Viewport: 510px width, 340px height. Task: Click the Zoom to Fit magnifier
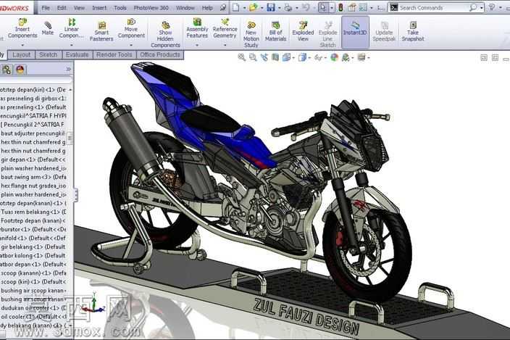pos(241,57)
